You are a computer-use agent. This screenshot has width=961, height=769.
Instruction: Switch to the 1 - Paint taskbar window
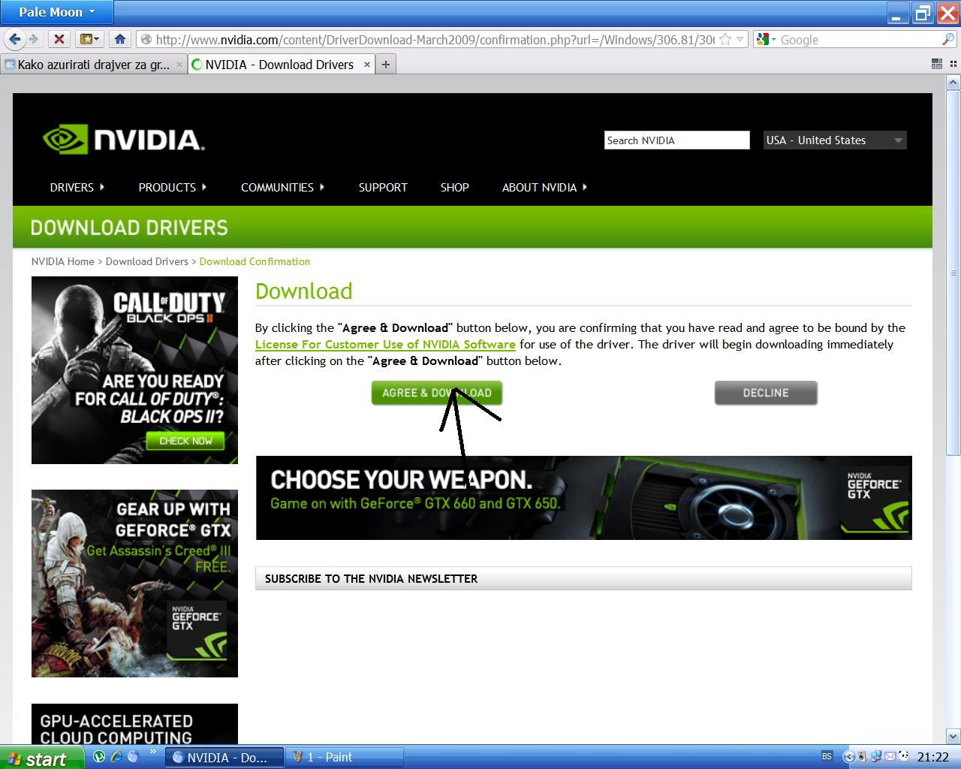[345, 758]
